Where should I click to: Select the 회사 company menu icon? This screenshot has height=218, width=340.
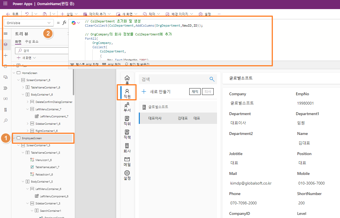127,148
